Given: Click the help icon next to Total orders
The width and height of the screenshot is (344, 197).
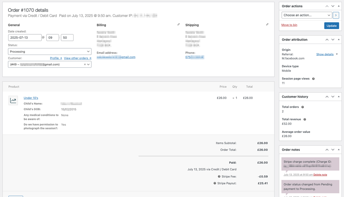Looking at the screenshot, I should tap(303, 107).
